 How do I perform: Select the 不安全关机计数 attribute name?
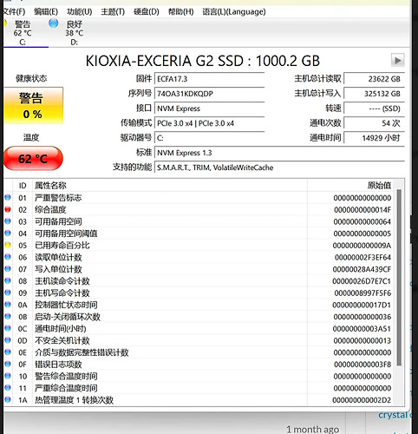pos(62,340)
